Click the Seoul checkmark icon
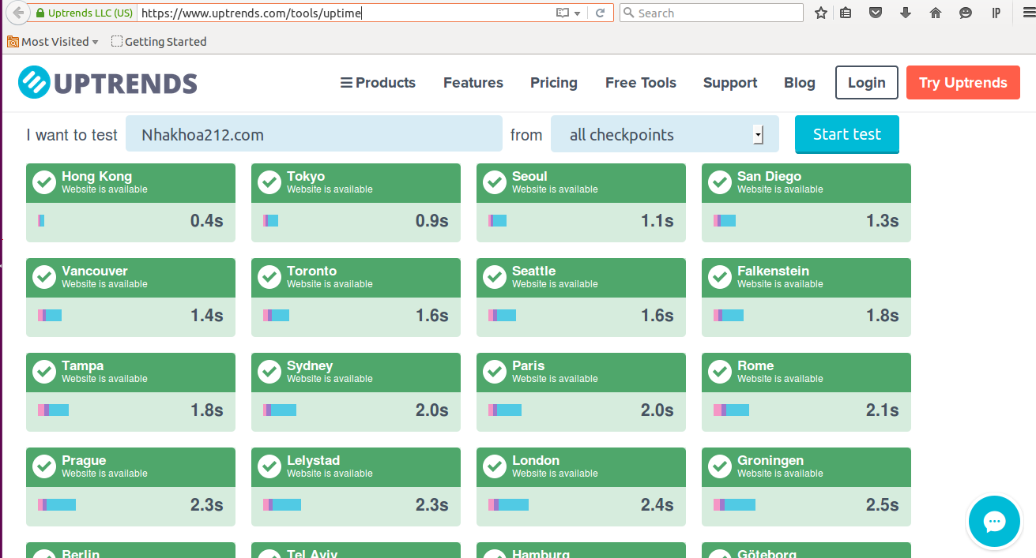Screen dimensions: 1036x558 point(495,182)
